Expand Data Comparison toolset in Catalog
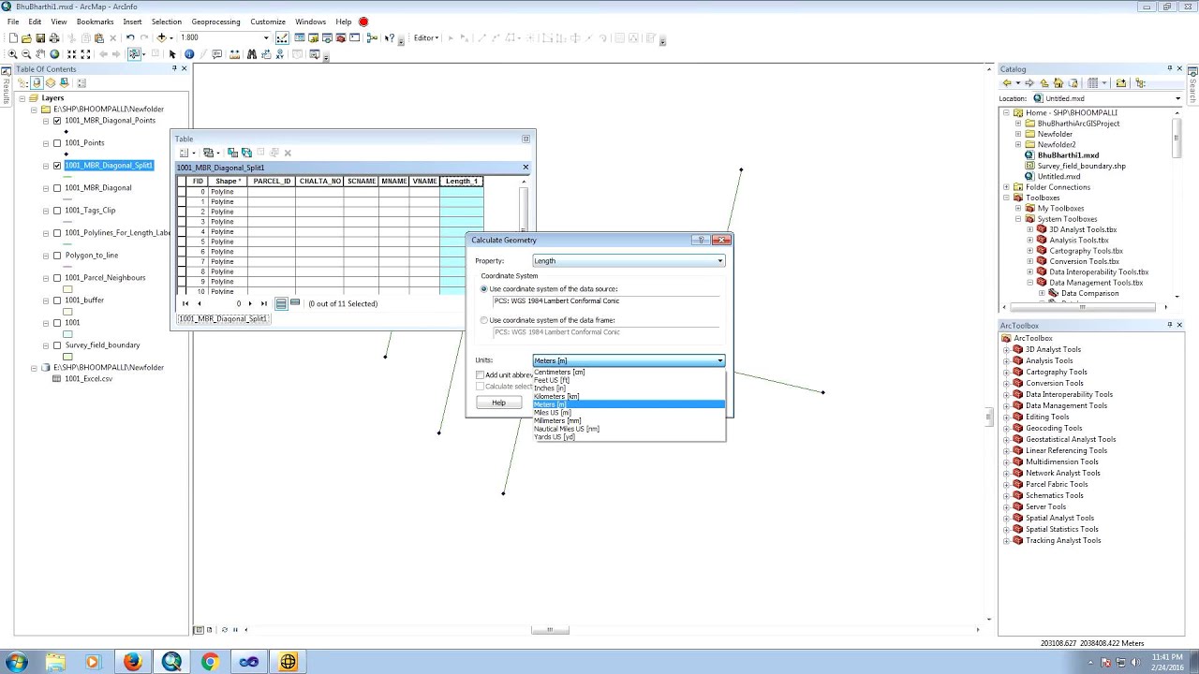This screenshot has height=674, width=1199. 1042,293
